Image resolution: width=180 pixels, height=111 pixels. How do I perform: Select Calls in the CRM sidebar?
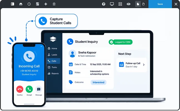[x=53, y=61]
